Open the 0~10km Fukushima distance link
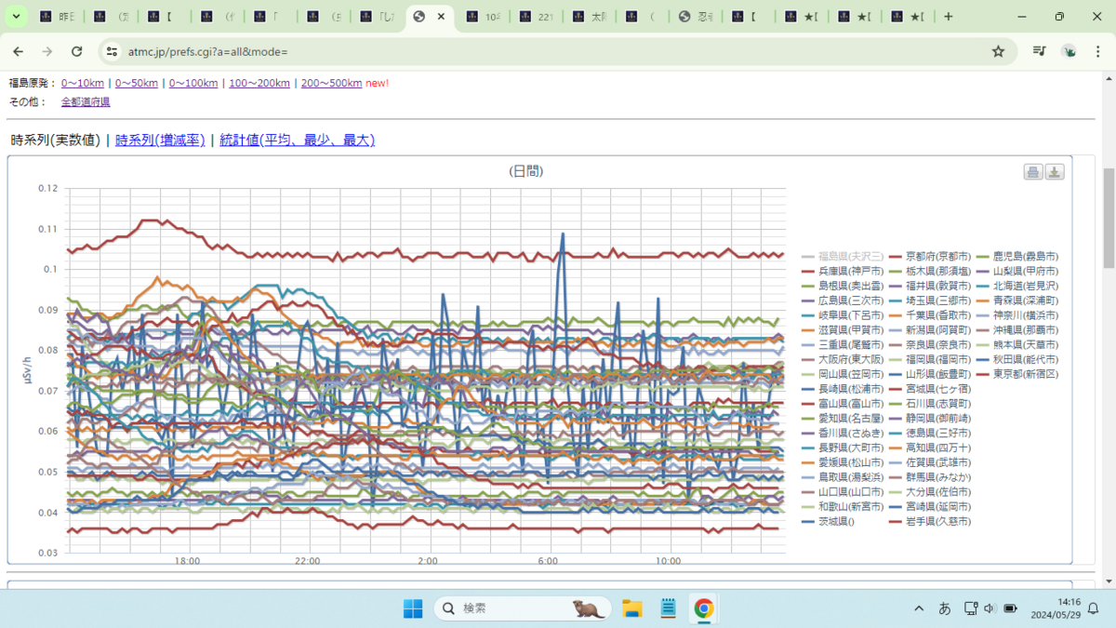 83,84
